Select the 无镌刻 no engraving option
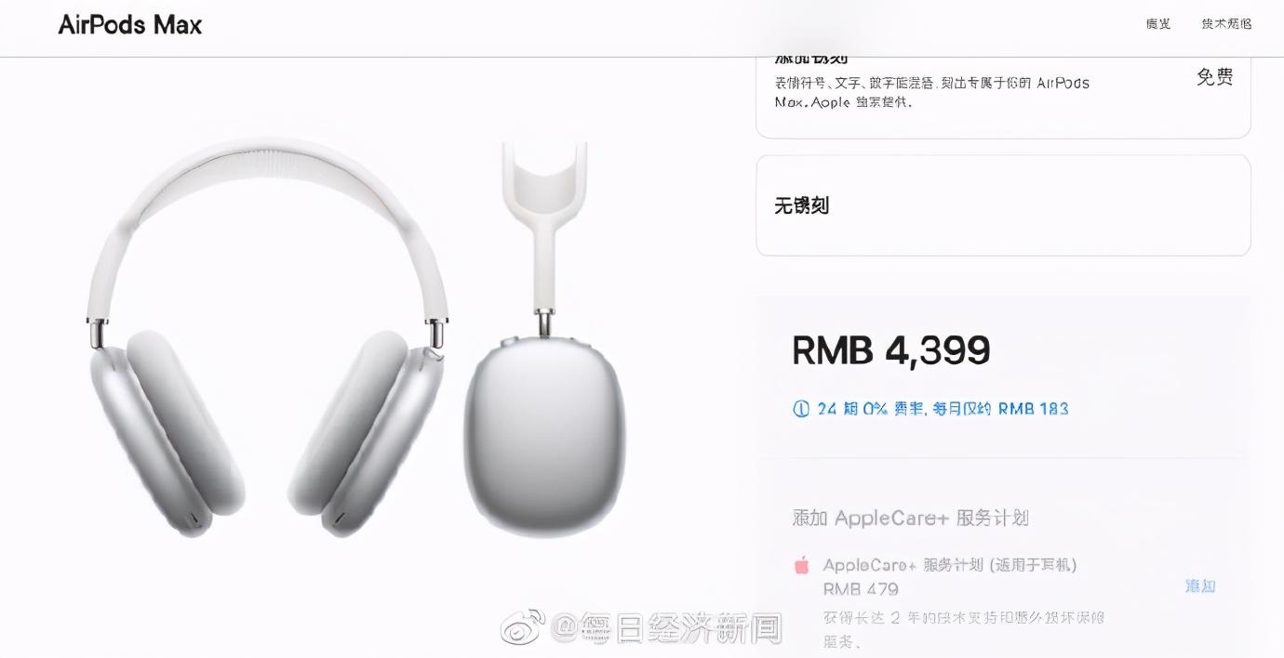 pyautogui.click(x=1003, y=205)
